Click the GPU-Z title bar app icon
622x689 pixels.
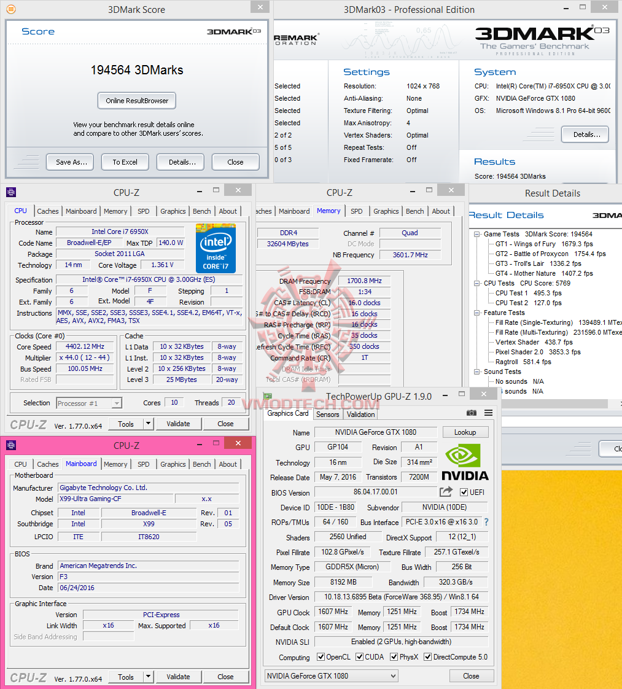point(268,396)
